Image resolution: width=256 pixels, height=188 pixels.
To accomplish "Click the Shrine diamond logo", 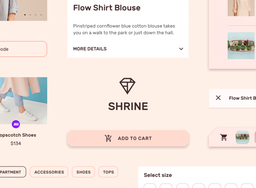I will tap(127, 86).
